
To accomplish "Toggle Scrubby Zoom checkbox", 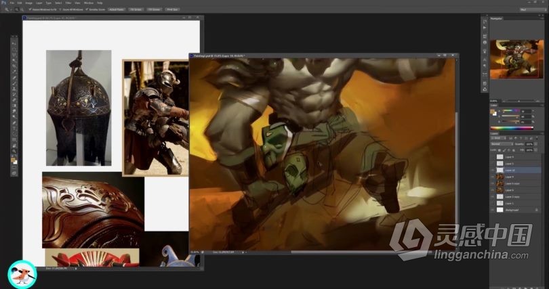I will [x=87, y=9].
